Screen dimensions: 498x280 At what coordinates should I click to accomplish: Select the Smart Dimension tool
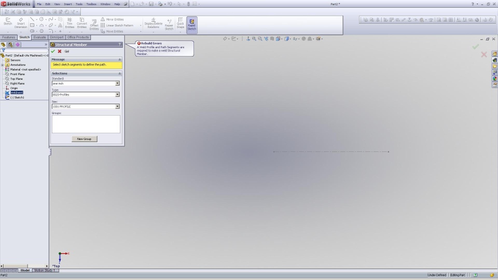21,23
